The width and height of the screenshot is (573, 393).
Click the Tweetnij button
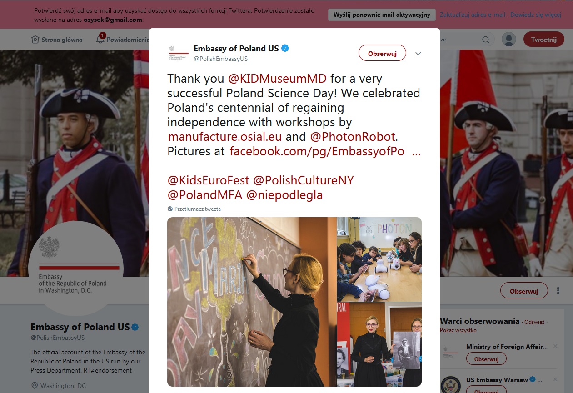(544, 39)
